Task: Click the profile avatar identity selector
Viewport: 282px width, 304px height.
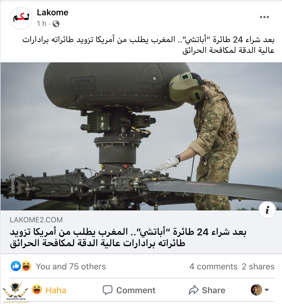Action: click(x=256, y=290)
